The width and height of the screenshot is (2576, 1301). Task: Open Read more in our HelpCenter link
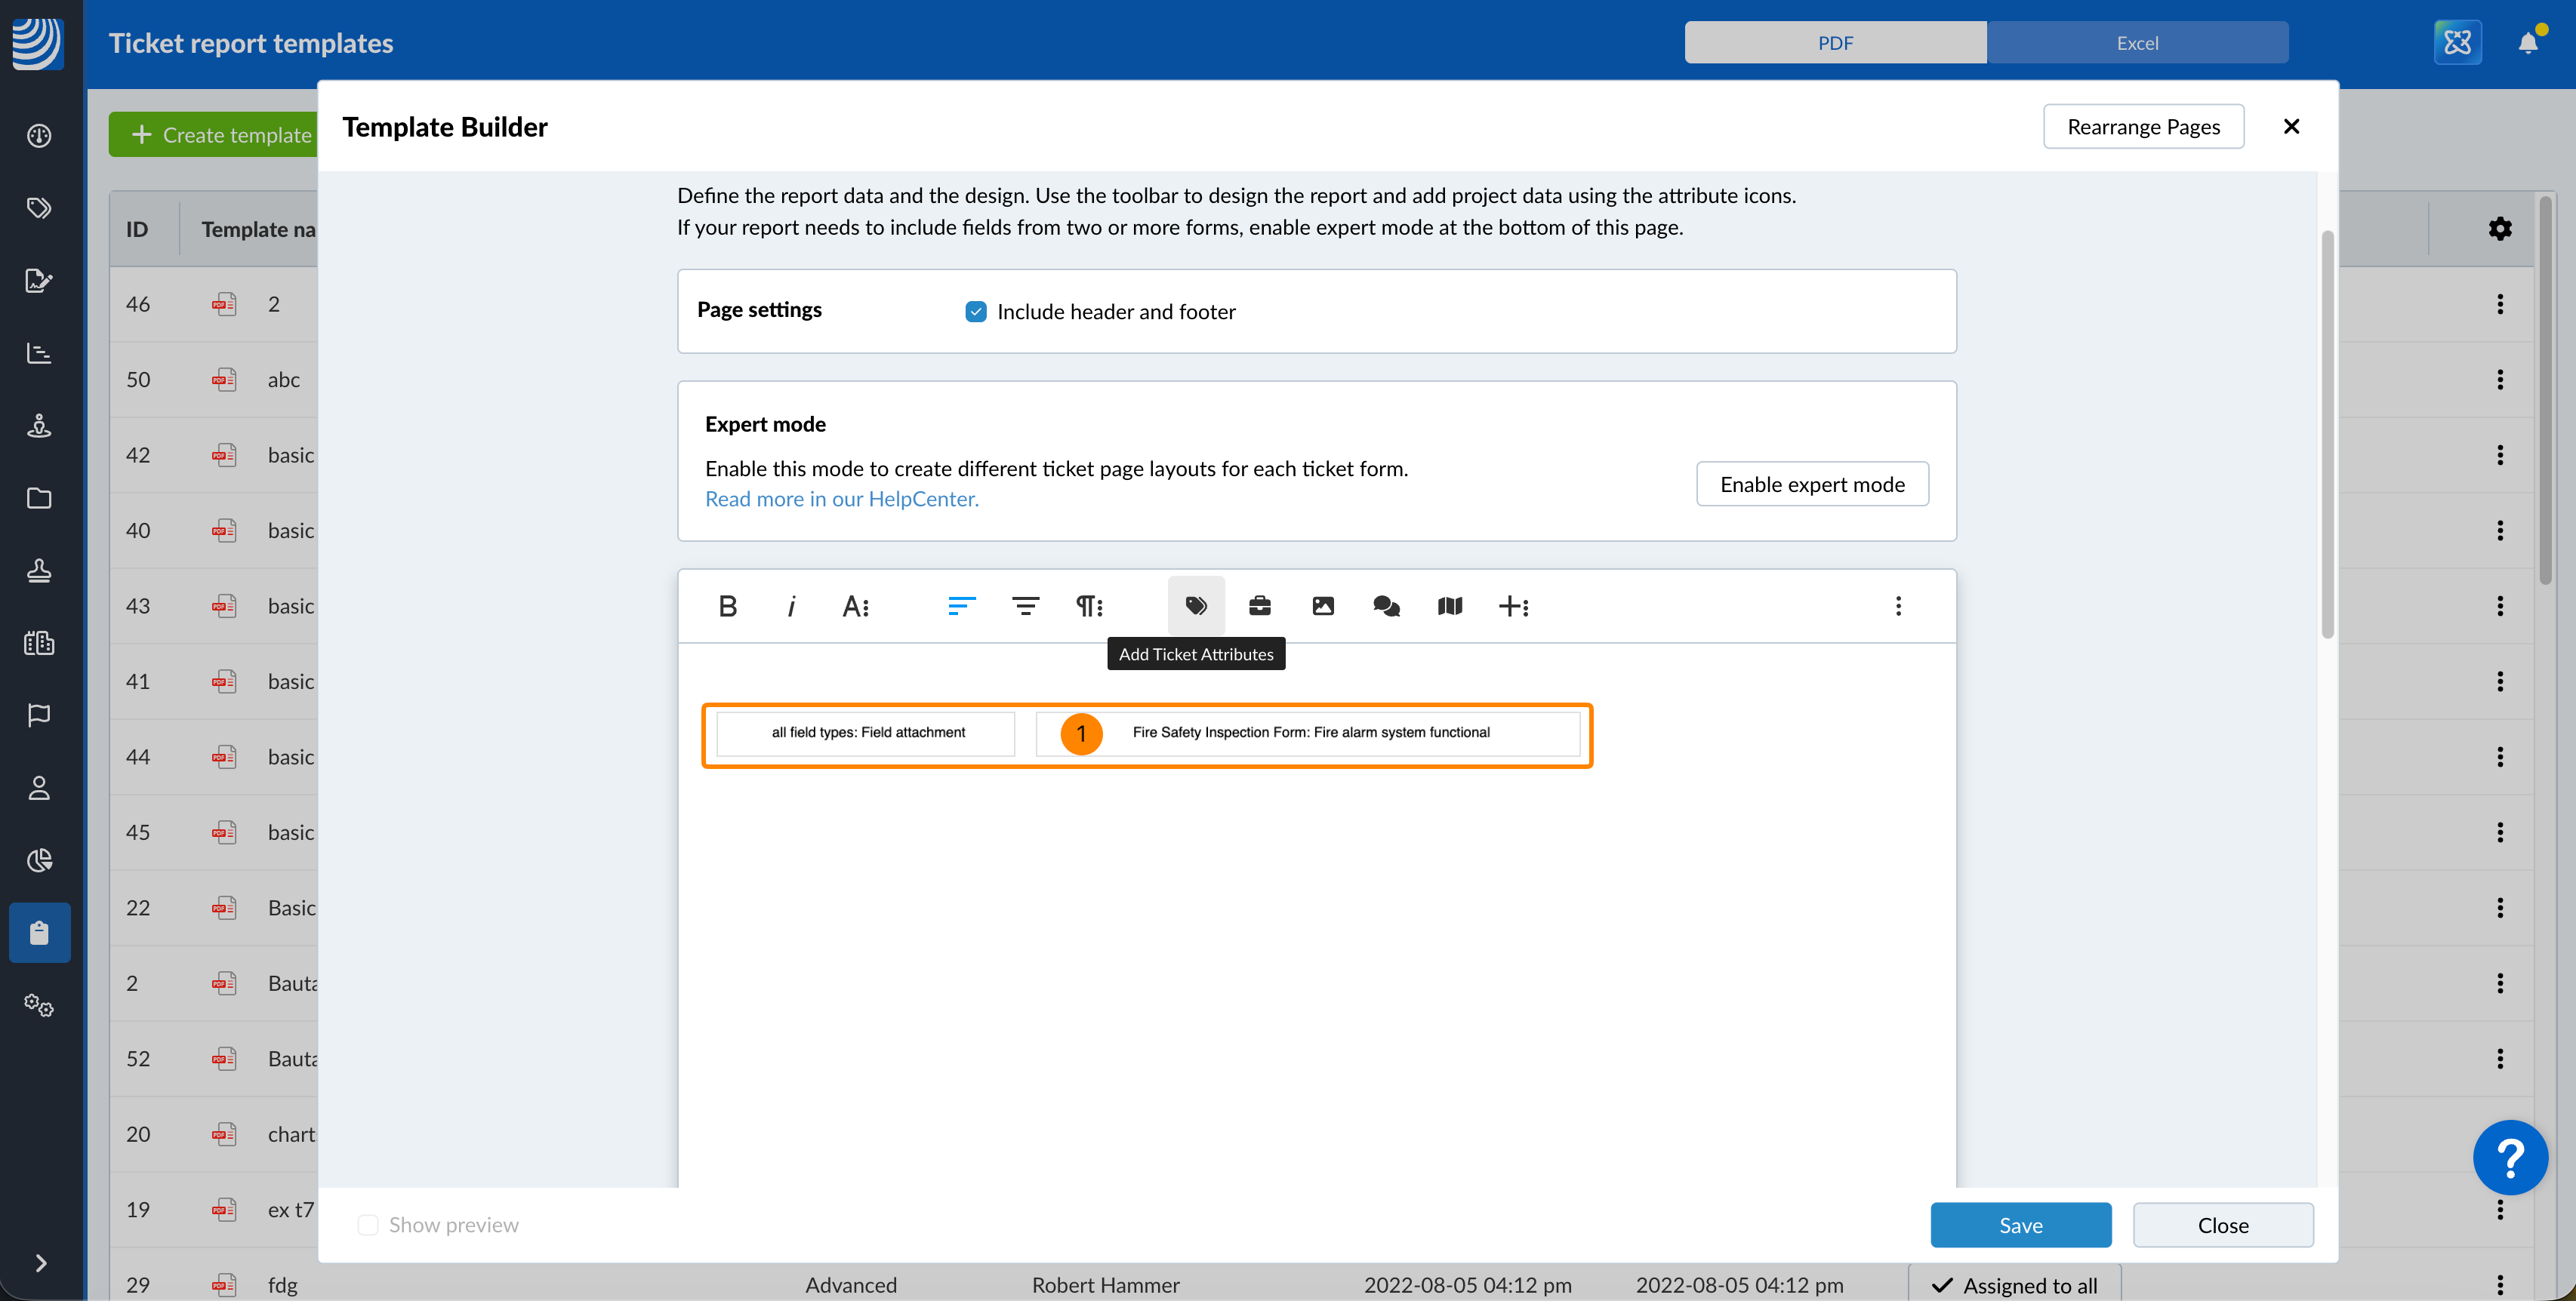click(x=841, y=499)
